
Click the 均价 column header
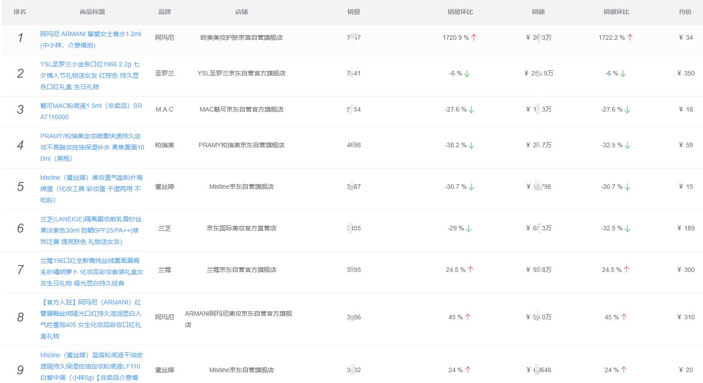[685, 12]
